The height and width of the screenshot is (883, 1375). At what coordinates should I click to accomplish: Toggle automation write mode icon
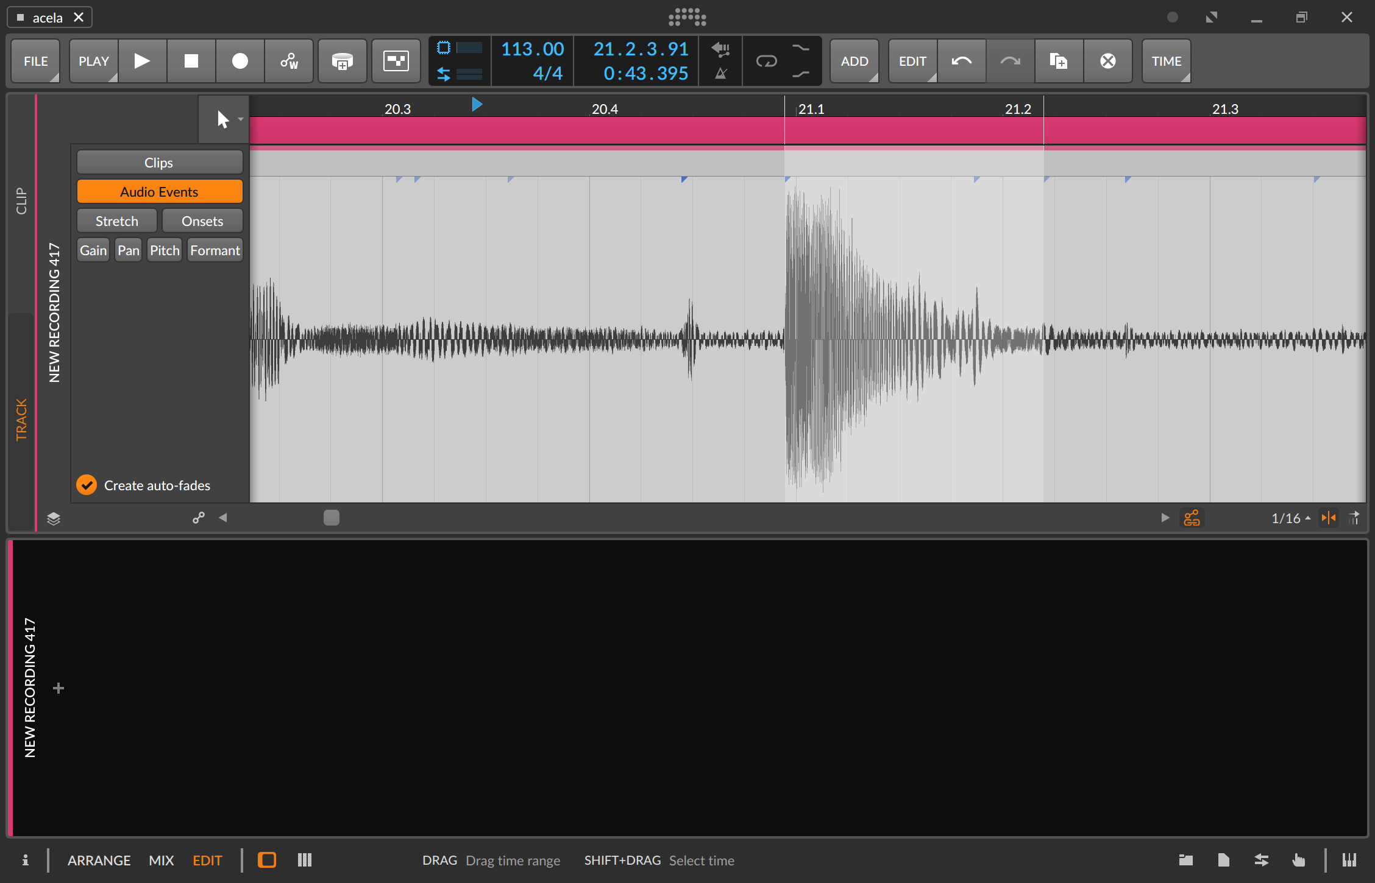pos(289,61)
